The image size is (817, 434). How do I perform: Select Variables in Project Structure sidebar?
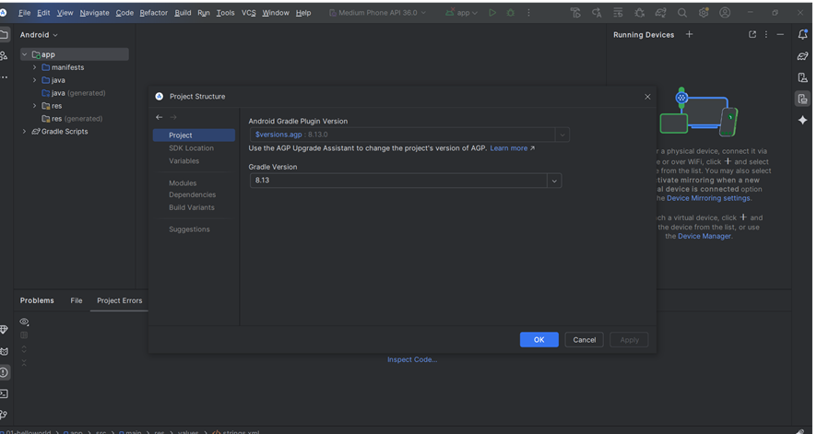tap(184, 161)
